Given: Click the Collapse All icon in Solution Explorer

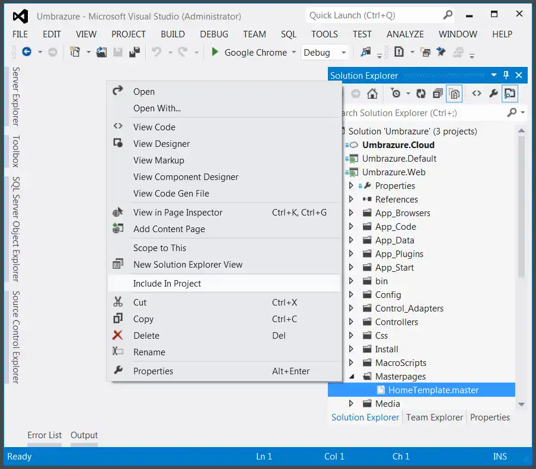Looking at the screenshot, I should pos(438,93).
